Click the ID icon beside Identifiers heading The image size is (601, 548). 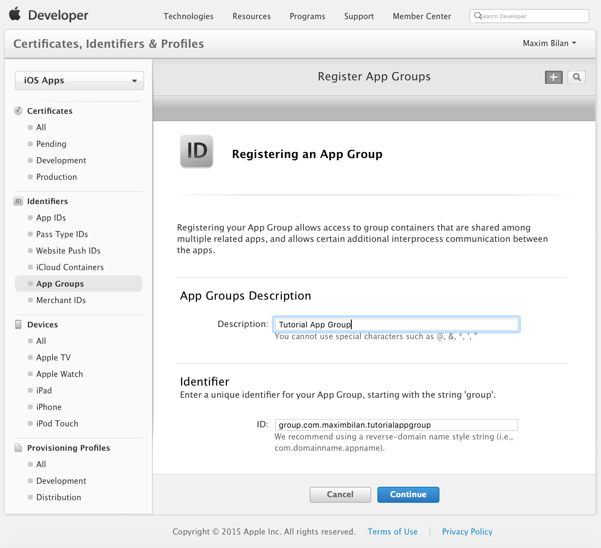(x=18, y=201)
